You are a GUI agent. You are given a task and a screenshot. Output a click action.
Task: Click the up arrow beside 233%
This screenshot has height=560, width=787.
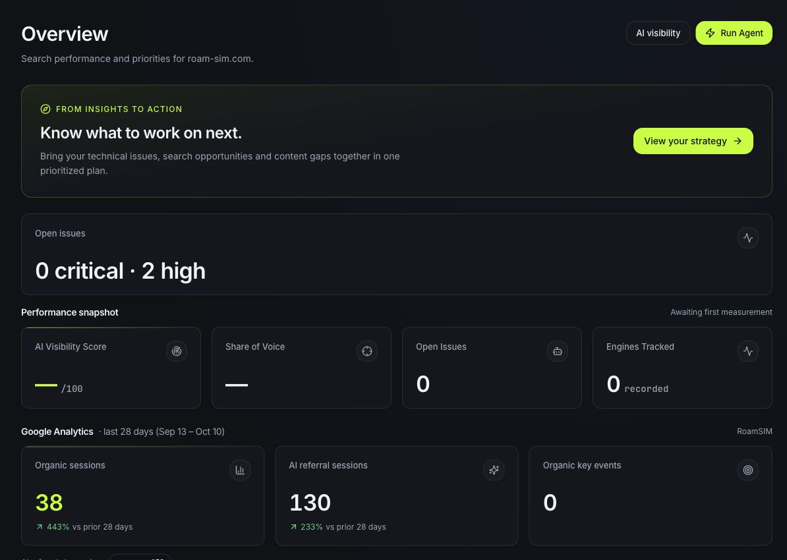pyautogui.click(x=293, y=527)
